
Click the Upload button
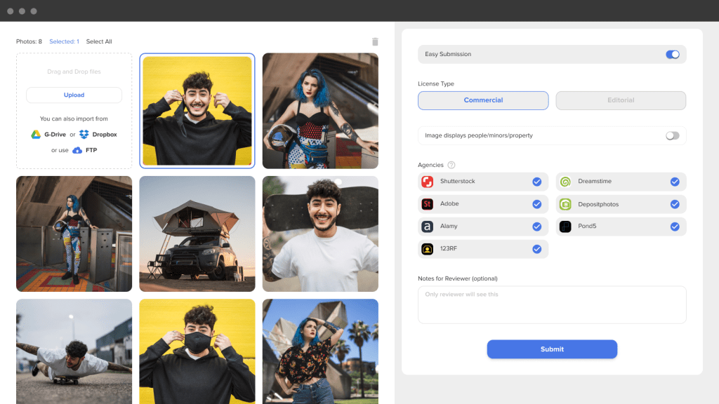(x=74, y=95)
